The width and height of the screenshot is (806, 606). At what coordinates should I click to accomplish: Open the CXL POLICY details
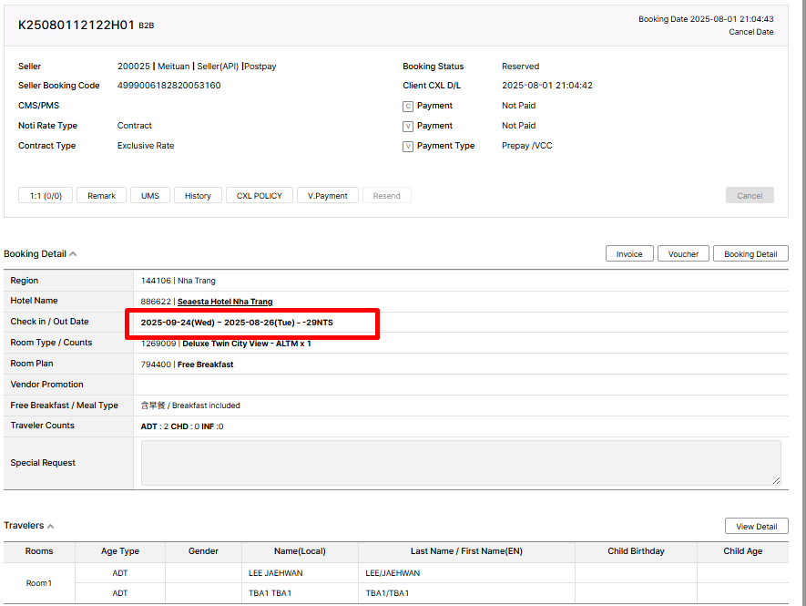click(x=260, y=196)
